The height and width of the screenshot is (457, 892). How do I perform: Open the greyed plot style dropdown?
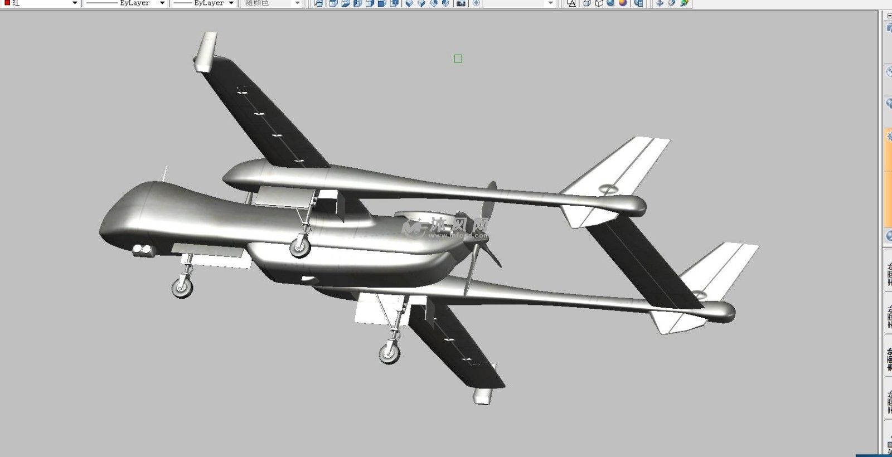[297, 3]
